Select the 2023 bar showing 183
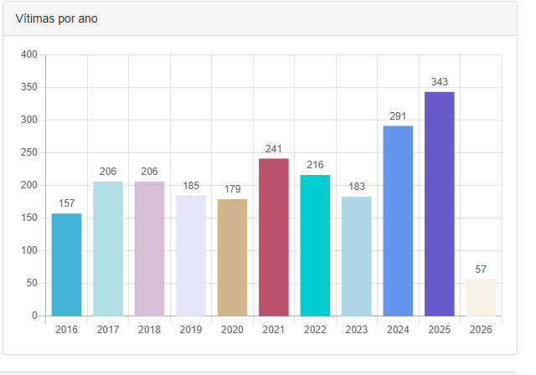Viewport: 536px width, 375px height. 357,256
